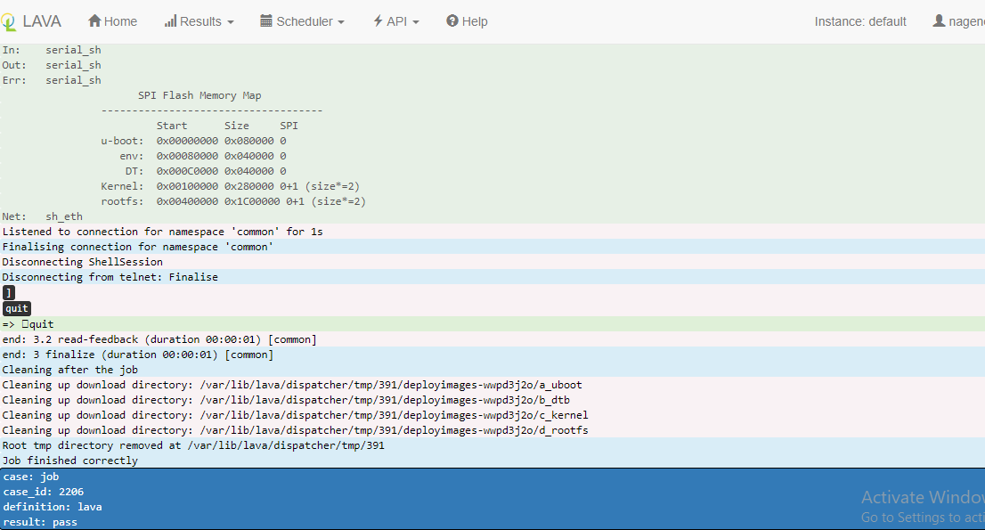Click the u-boot memory map row
Image resolution: width=985 pixels, height=530 pixels.
(x=193, y=141)
